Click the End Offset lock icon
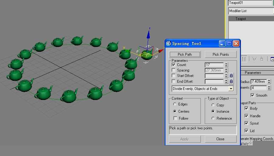 point(231,81)
